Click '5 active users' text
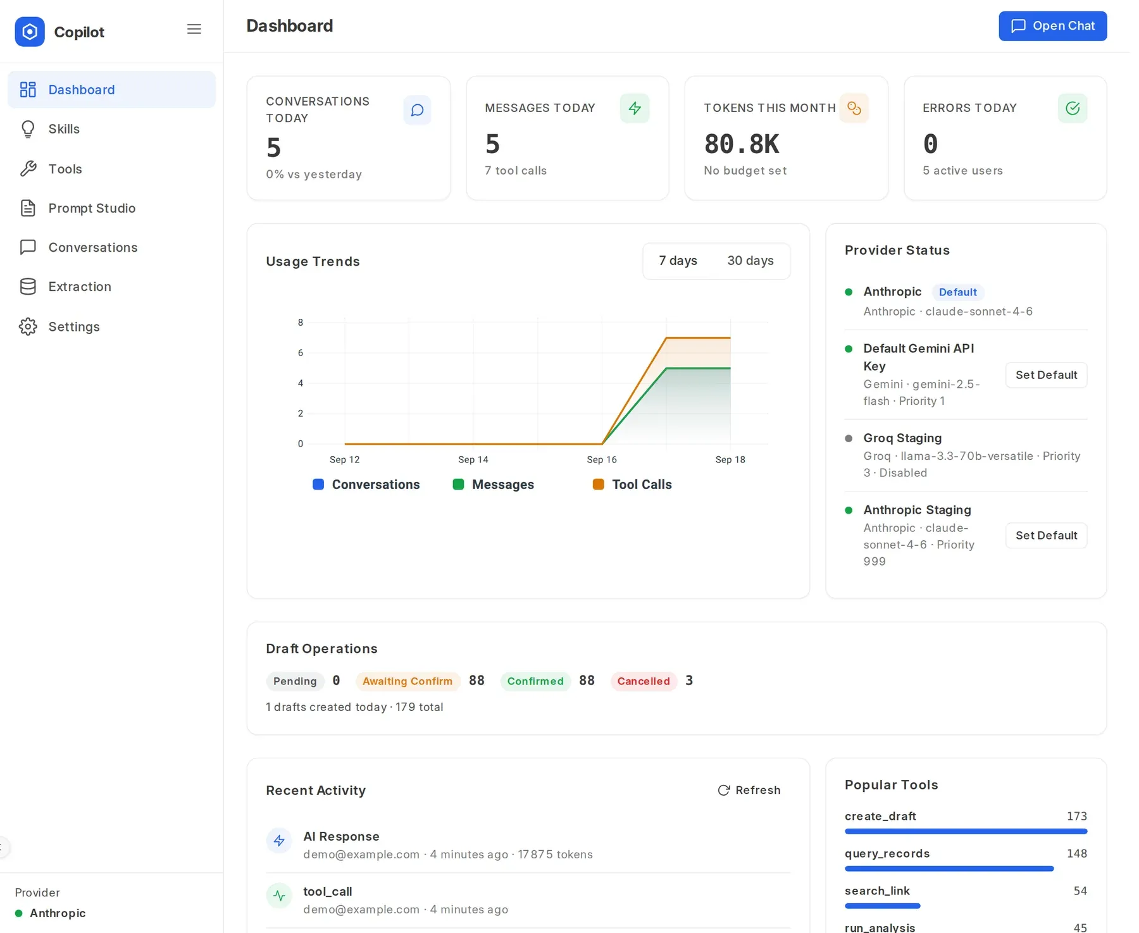The width and height of the screenshot is (1139, 933). pyautogui.click(x=962, y=171)
